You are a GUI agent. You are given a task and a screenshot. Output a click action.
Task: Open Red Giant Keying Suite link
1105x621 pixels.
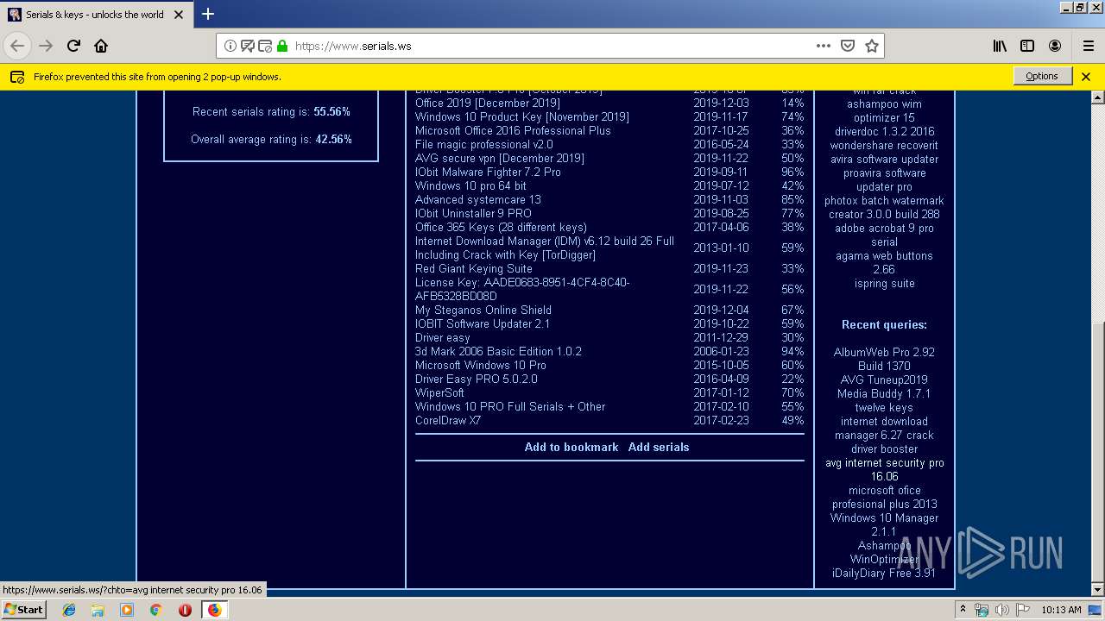pyautogui.click(x=474, y=268)
